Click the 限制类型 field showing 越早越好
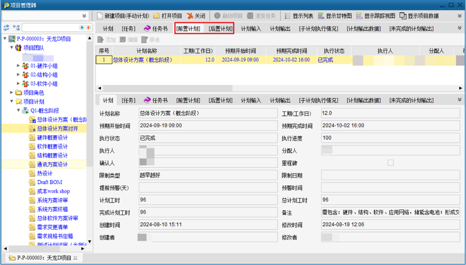This screenshot has height=265, width=466. (208, 175)
